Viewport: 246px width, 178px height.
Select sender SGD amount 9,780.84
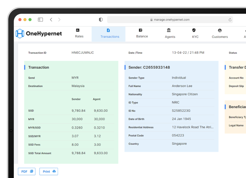click(79, 111)
